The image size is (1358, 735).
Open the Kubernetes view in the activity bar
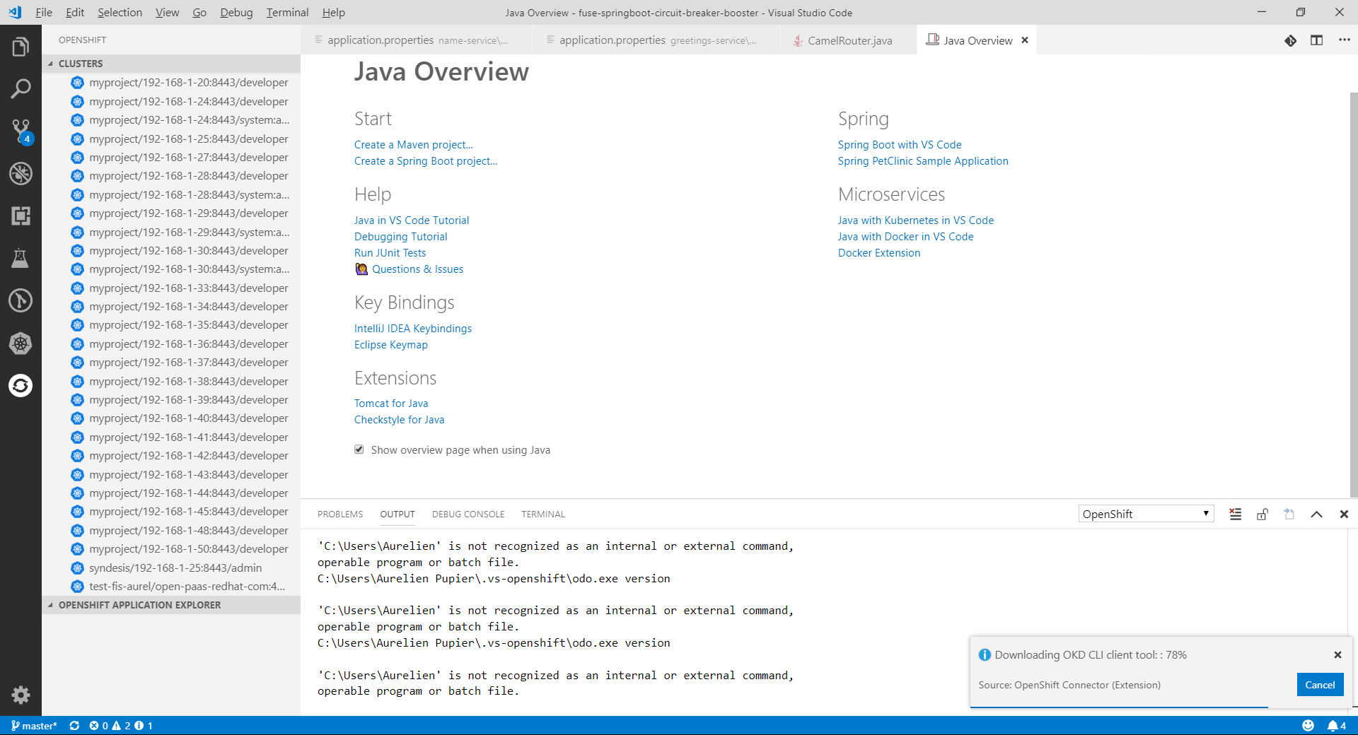click(x=21, y=344)
